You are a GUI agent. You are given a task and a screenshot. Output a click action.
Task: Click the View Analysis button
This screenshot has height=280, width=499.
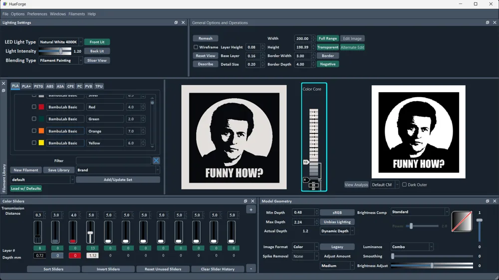pyautogui.click(x=356, y=185)
